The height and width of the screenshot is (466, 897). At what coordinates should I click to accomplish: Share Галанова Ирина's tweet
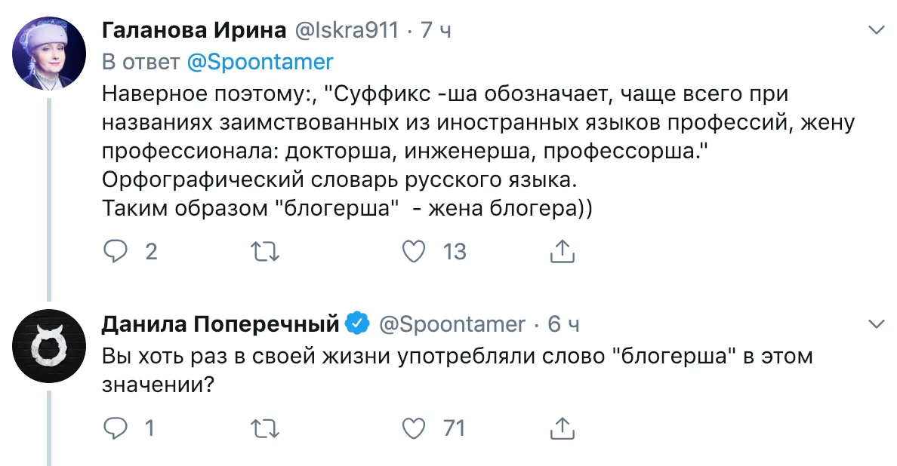(561, 251)
